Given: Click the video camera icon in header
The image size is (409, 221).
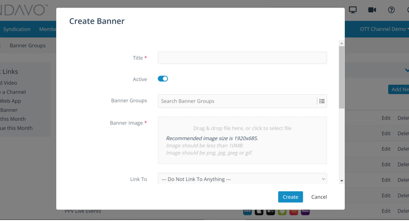Looking at the screenshot, I should pos(372,10).
